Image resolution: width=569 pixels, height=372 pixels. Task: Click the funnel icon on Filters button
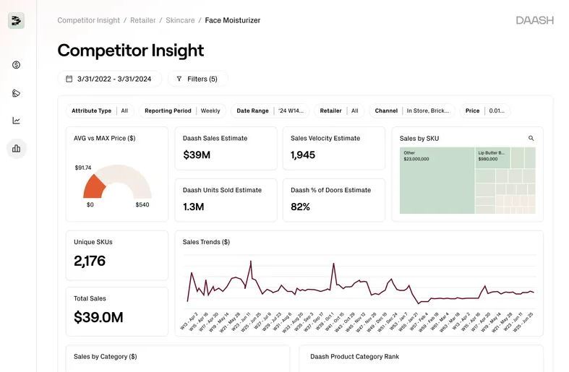click(x=179, y=79)
